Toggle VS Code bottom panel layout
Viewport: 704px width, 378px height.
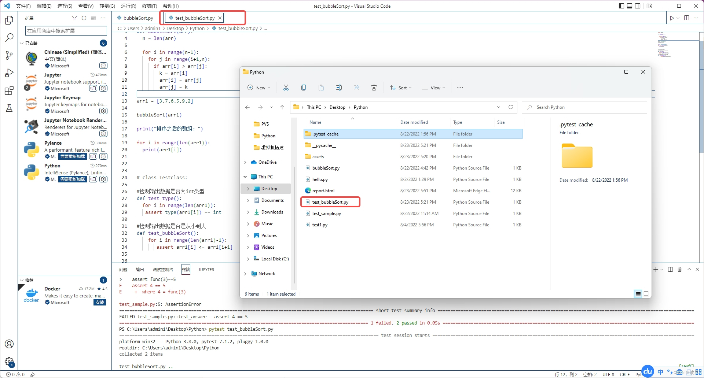coord(630,6)
